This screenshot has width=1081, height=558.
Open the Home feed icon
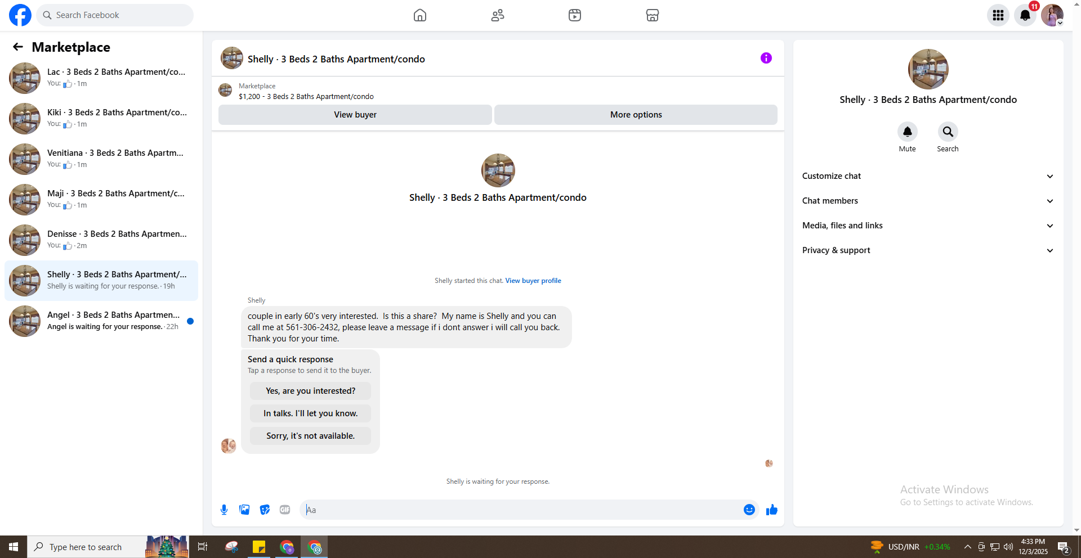point(420,15)
